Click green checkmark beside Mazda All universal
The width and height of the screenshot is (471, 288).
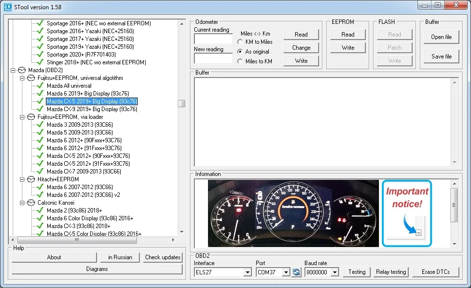40,86
